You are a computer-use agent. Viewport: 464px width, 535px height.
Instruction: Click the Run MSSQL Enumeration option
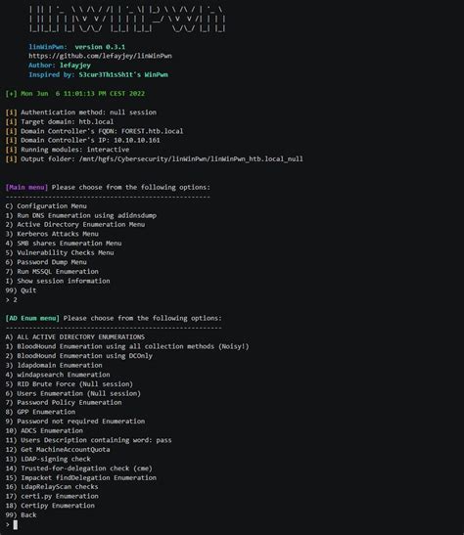pyautogui.click(x=52, y=272)
